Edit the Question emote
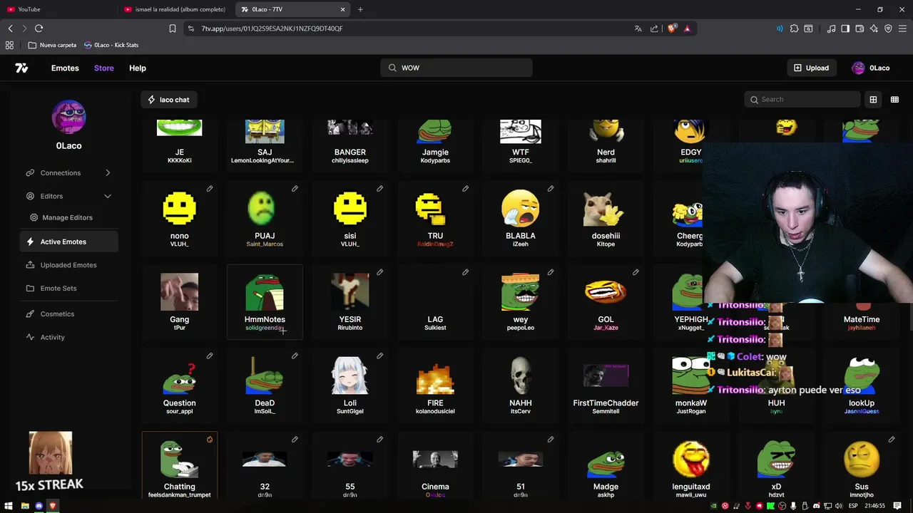The image size is (913, 513). (x=210, y=356)
